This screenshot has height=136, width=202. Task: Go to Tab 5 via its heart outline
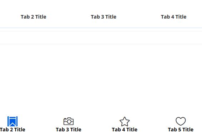[181, 121]
